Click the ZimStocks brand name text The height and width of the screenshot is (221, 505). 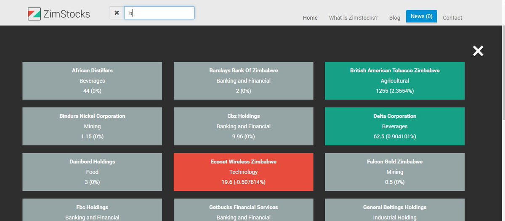coord(66,14)
